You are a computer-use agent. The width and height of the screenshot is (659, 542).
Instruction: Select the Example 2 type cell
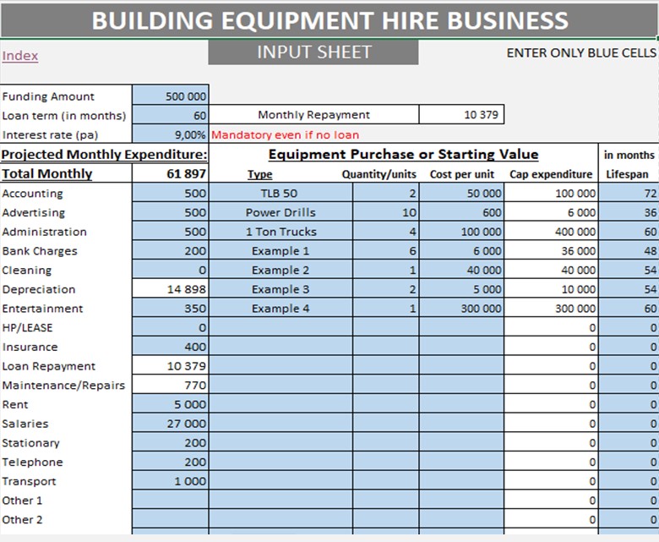tap(280, 270)
